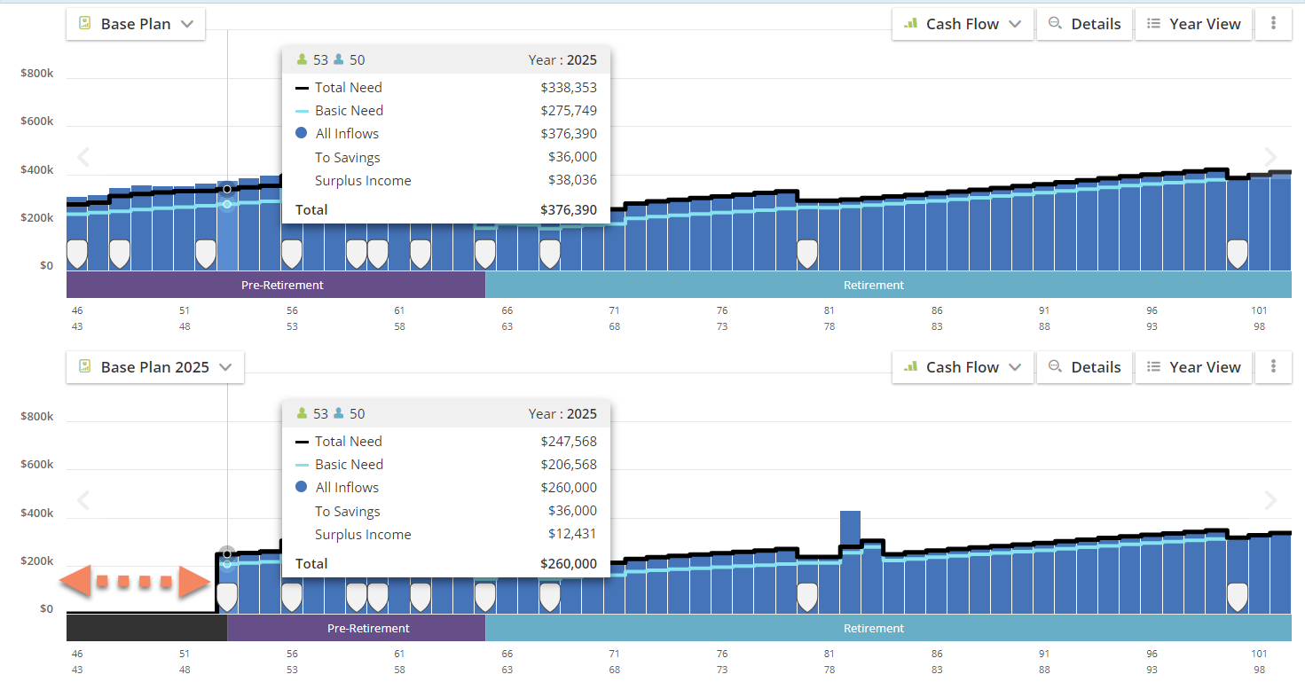Select the shield marker at age 62, lower chart
This screenshot has height=690, width=1305.
(421, 597)
